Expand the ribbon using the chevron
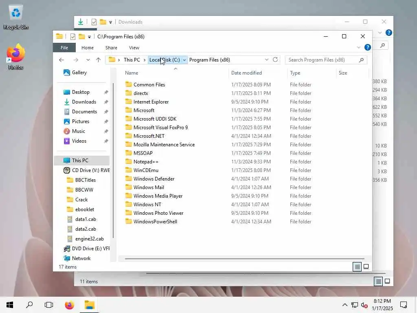Screen dimensions: 417x313 click(x=358, y=47)
